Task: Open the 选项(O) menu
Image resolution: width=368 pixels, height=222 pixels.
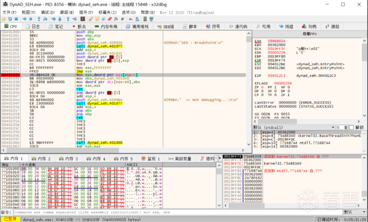Action: point(128,12)
